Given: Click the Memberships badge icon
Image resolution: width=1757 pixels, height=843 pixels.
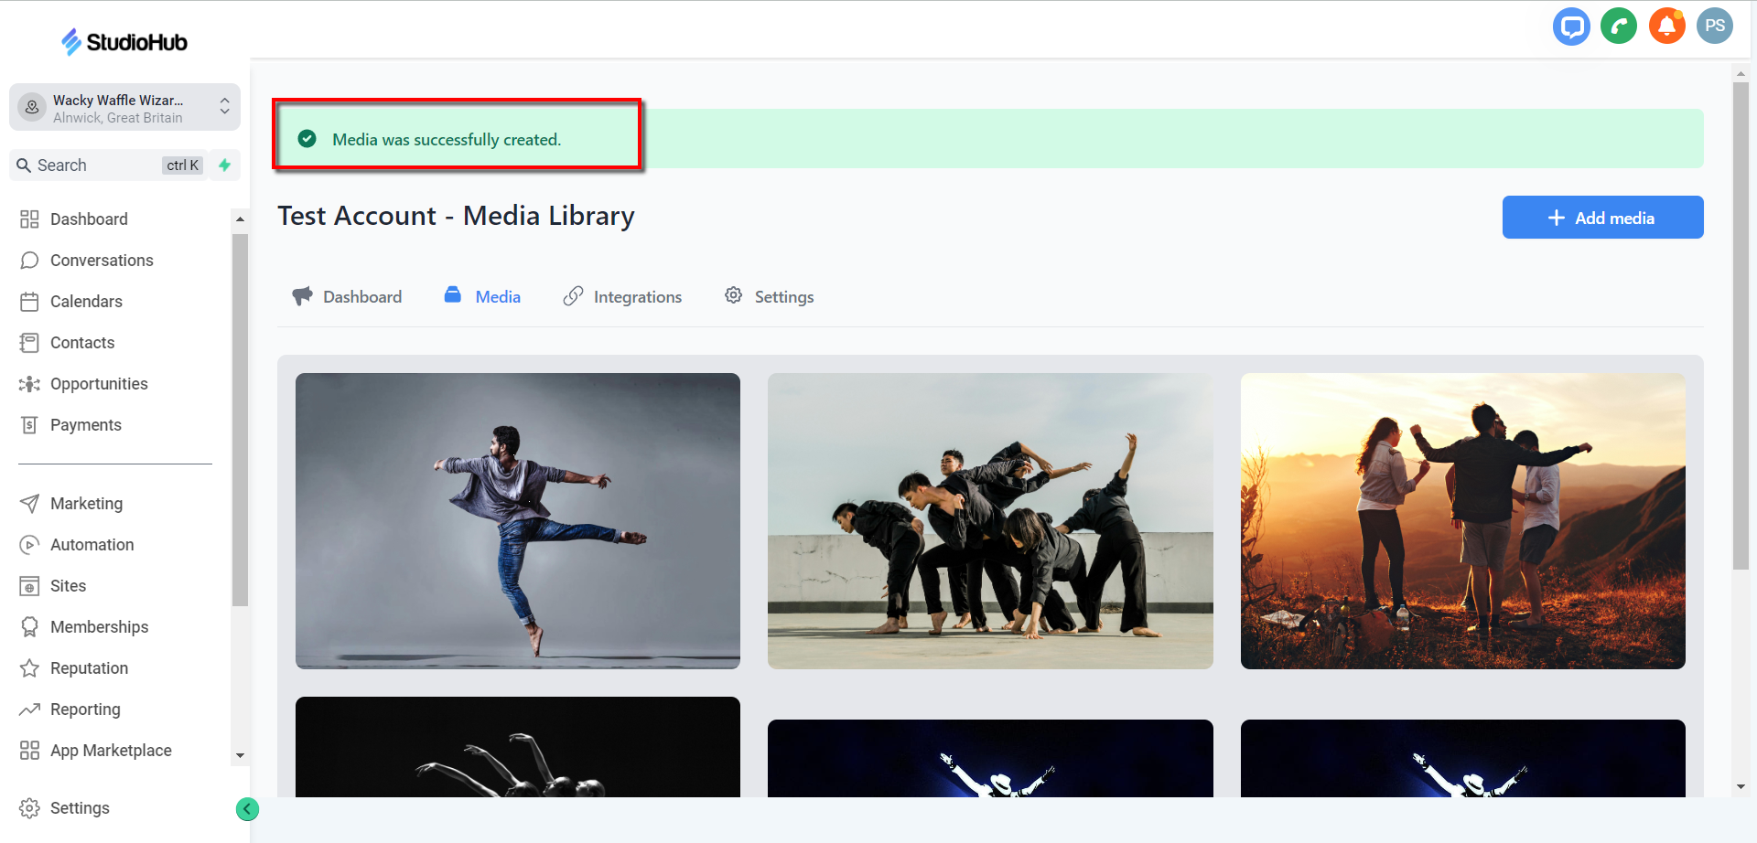Looking at the screenshot, I should point(29,627).
